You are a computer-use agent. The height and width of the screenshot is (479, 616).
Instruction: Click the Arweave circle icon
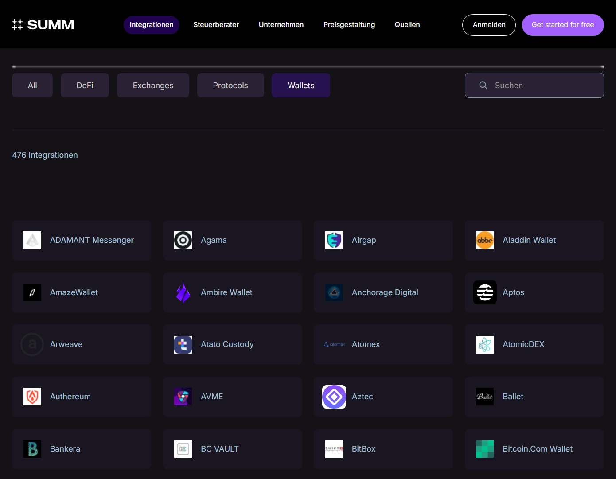(x=32, y=344)
